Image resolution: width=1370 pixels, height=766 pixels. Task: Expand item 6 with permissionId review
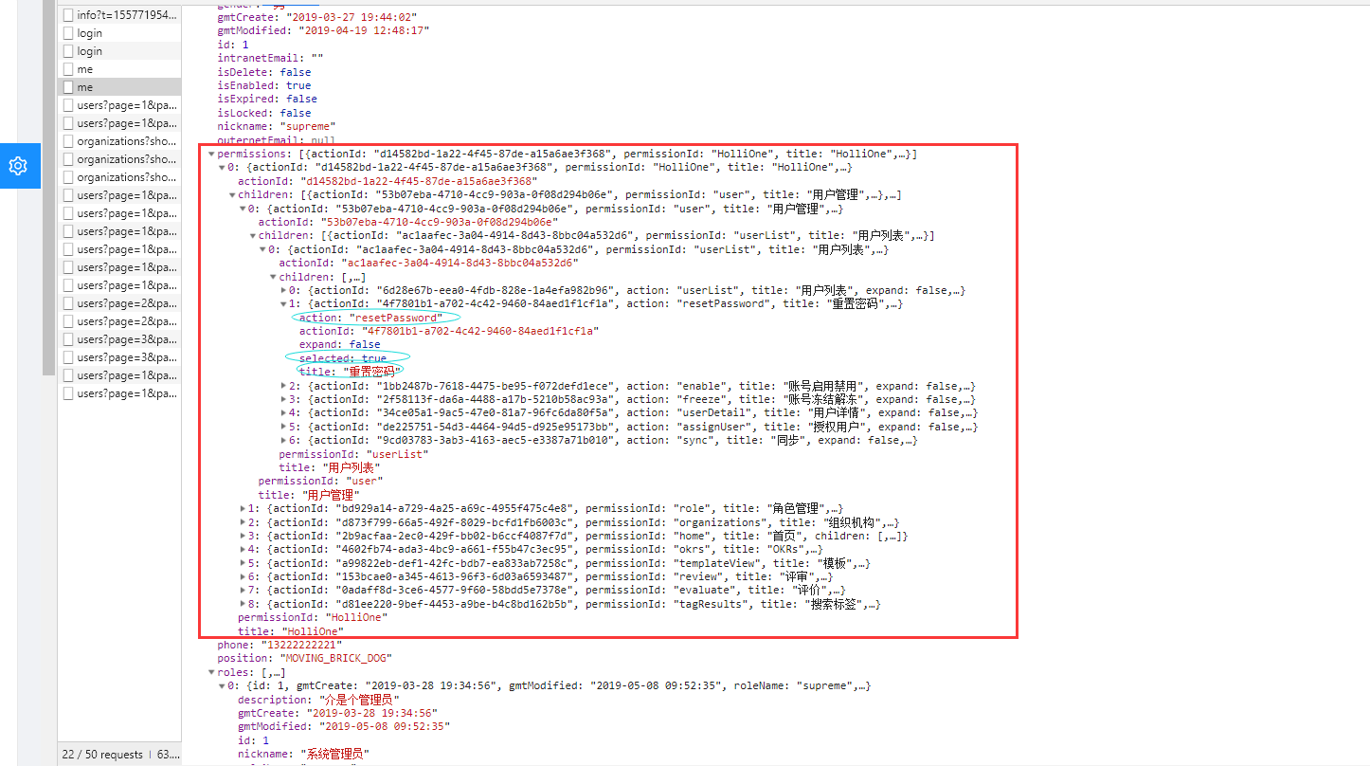pyautogui.click(x=242, y=576)
